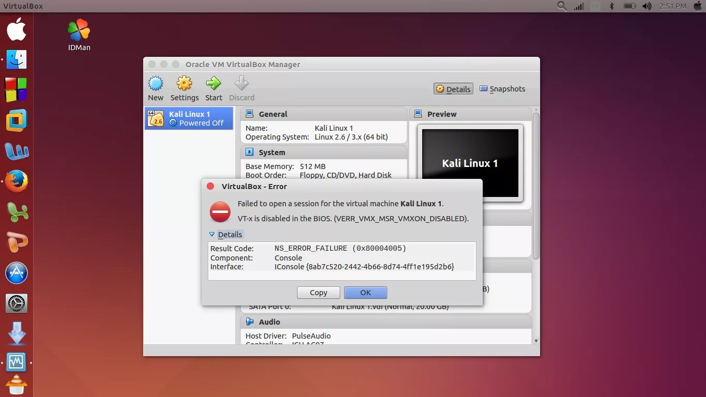Open the LibreOffice Calc dock icon

(17, 212)
